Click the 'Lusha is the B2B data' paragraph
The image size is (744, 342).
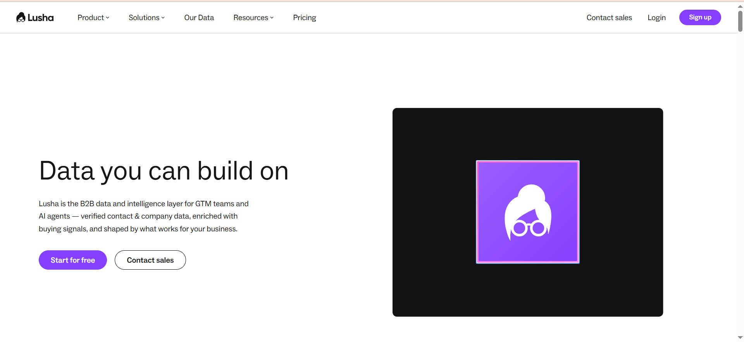coord(143,216)
